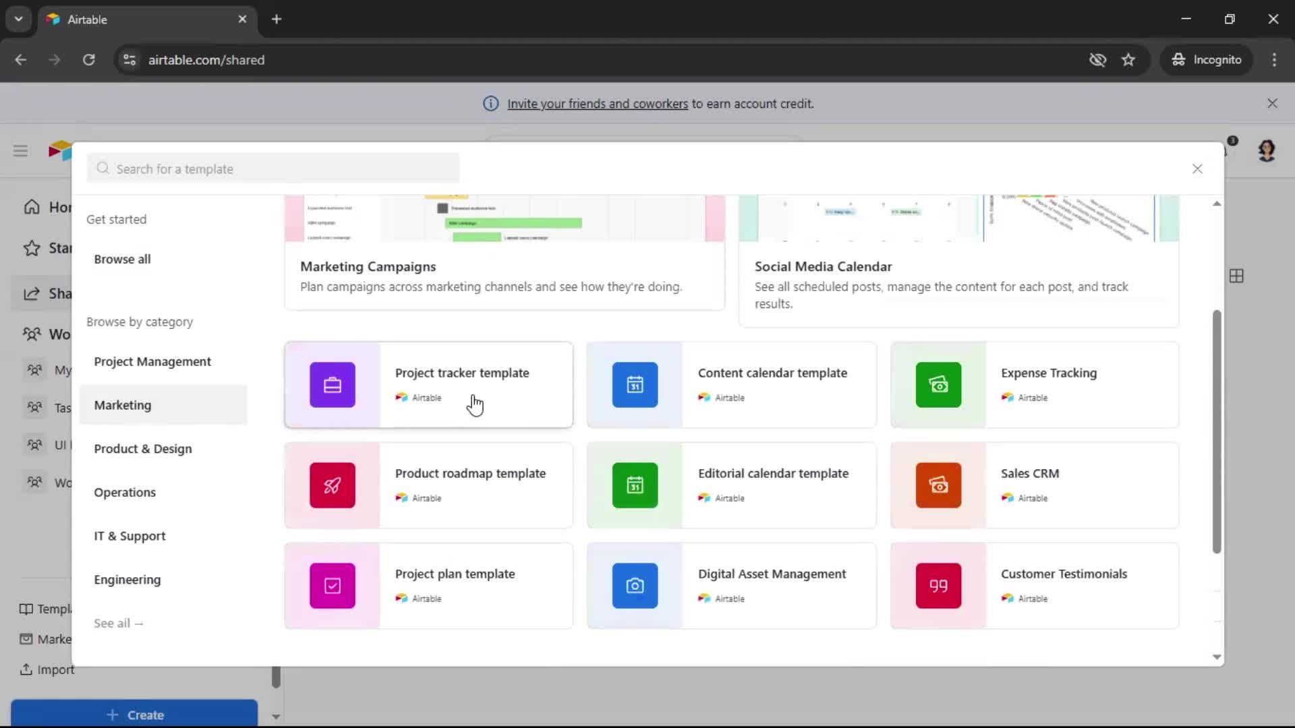Click the green calendar icon of Editorial calendar template

tap(635, 485)
